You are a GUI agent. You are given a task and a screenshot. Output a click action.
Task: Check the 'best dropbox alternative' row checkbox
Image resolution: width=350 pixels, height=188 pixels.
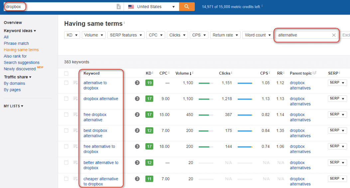coord(66,131)
